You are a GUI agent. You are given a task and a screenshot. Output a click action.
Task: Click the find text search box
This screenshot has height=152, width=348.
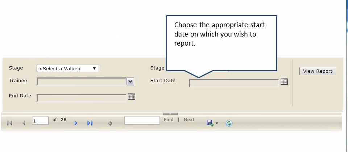(x=142, y=121)
